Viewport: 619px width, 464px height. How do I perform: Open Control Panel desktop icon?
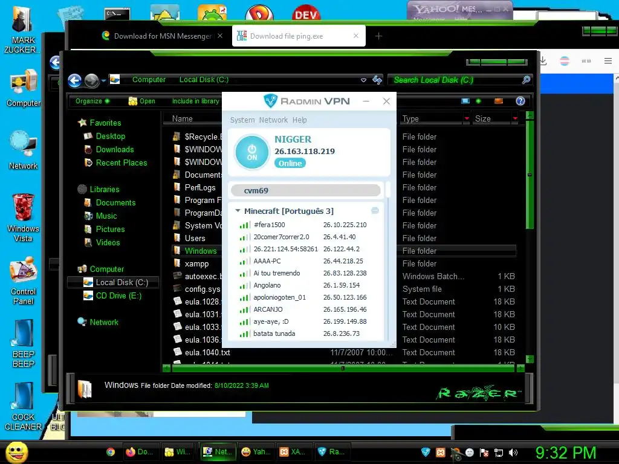[x=24, y=281]
